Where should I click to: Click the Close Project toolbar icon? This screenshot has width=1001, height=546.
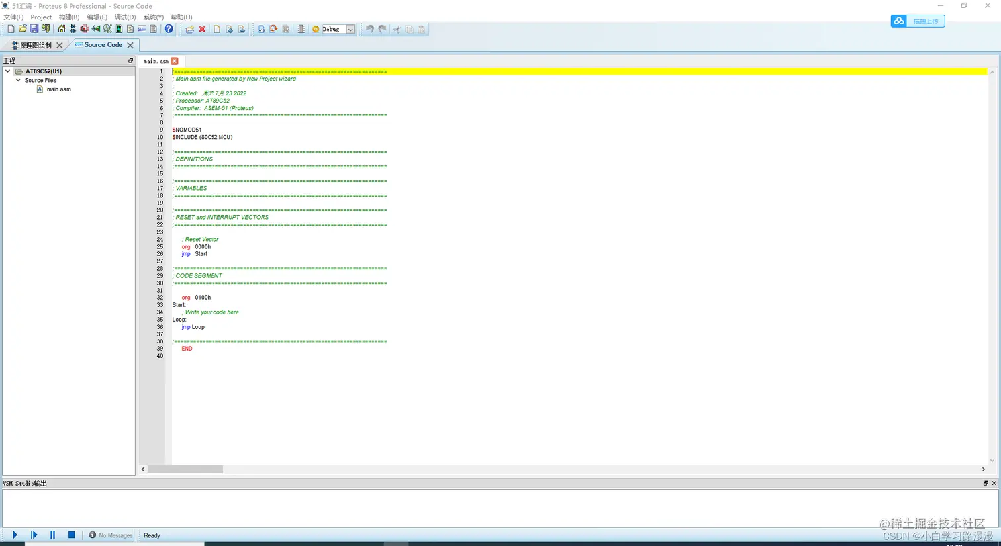46,29
